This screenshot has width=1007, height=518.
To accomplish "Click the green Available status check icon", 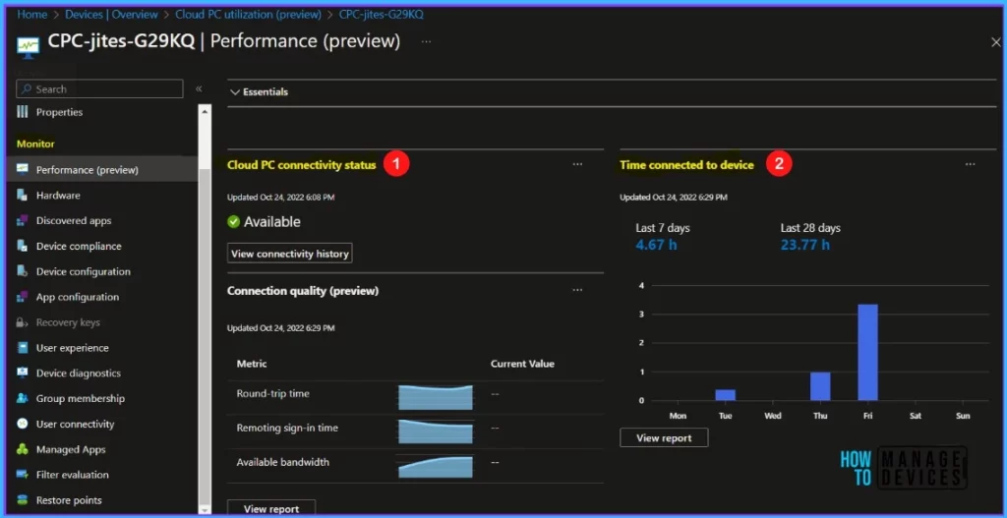I will click(x=234, y=222).
